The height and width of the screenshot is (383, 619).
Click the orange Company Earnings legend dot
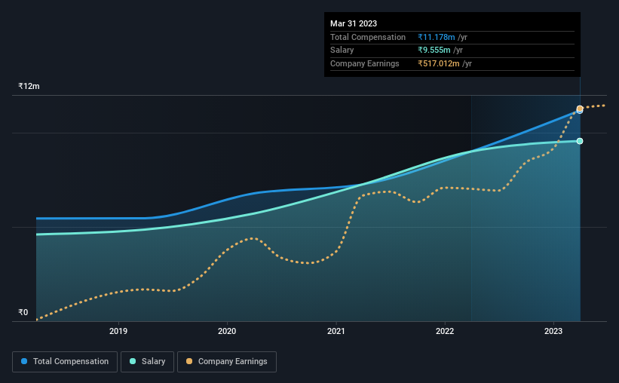189,361
